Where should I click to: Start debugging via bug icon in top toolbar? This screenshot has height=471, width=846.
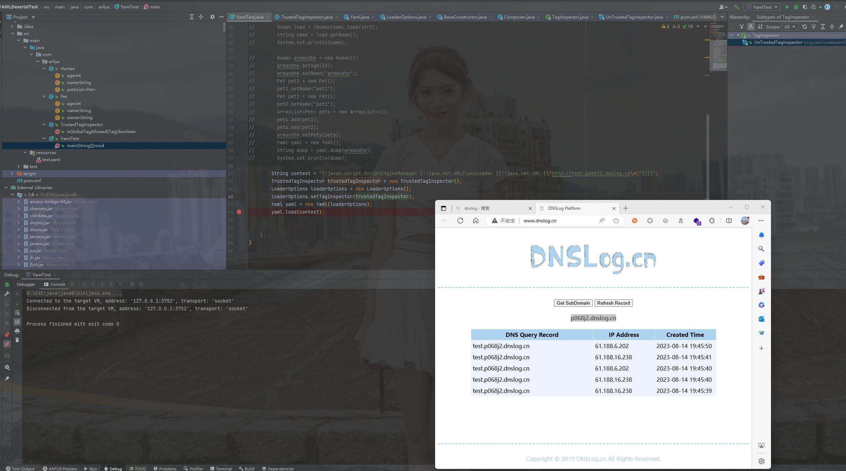796,7
